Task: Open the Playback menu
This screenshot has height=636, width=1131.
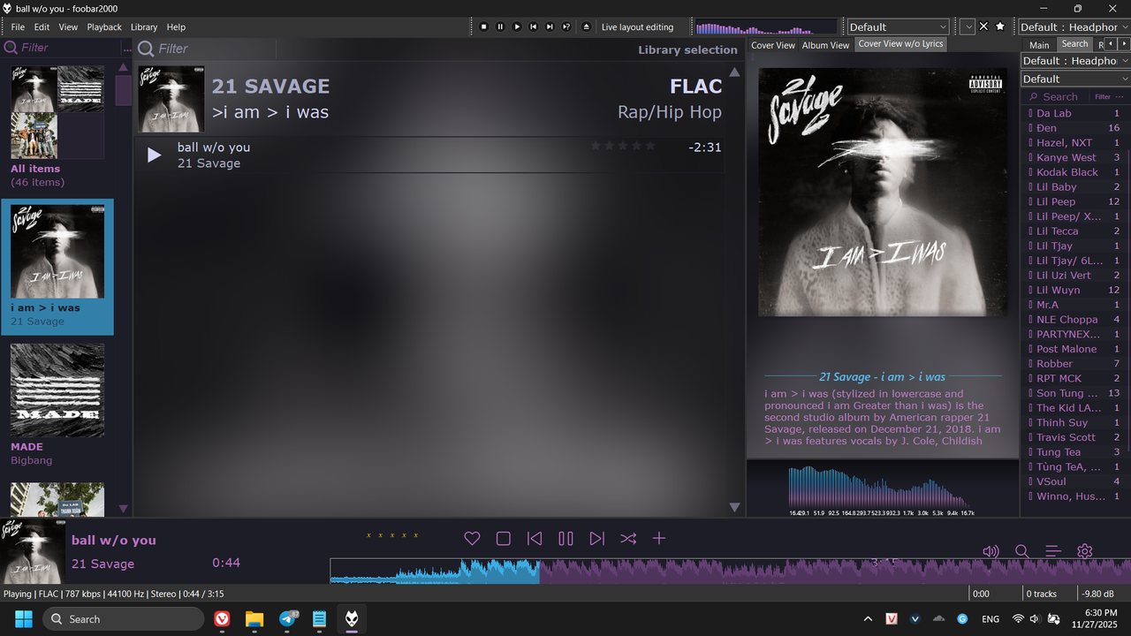Action: [104, 27]
